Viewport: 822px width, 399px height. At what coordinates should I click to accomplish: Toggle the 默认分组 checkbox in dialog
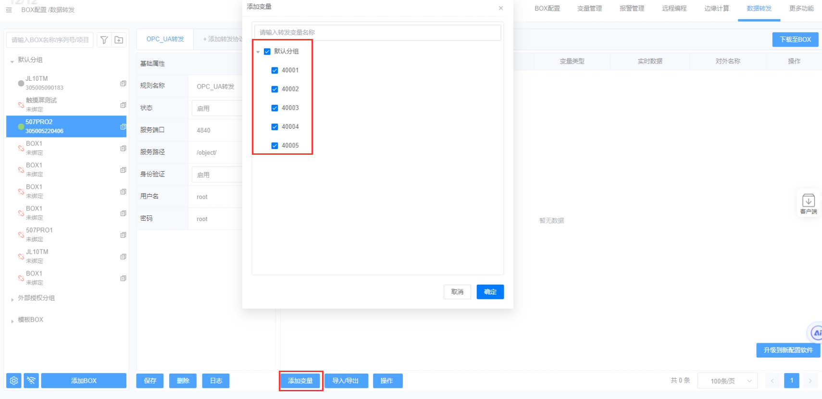(267, 51)
